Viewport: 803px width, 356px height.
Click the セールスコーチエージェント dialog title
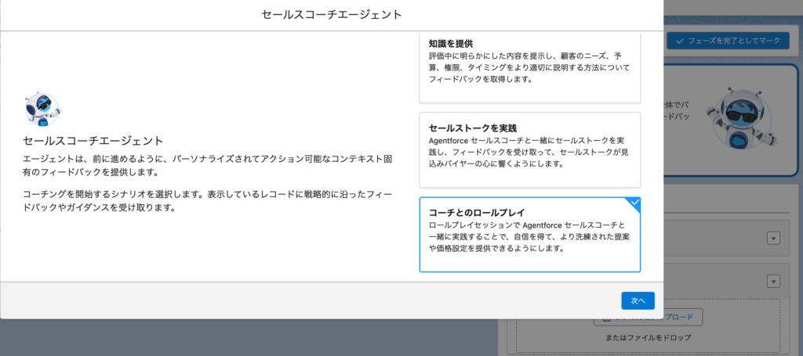click(332, 14)
